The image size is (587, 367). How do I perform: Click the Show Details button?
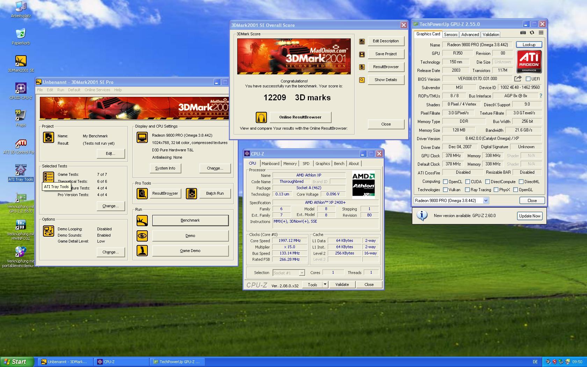click(386, 80)
